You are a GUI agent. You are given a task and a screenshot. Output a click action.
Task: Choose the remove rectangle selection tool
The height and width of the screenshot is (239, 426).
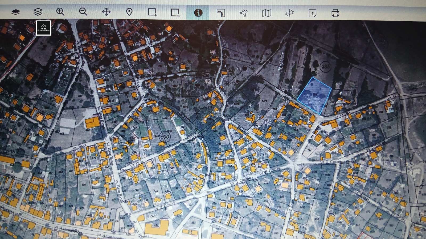pos(175,12)
